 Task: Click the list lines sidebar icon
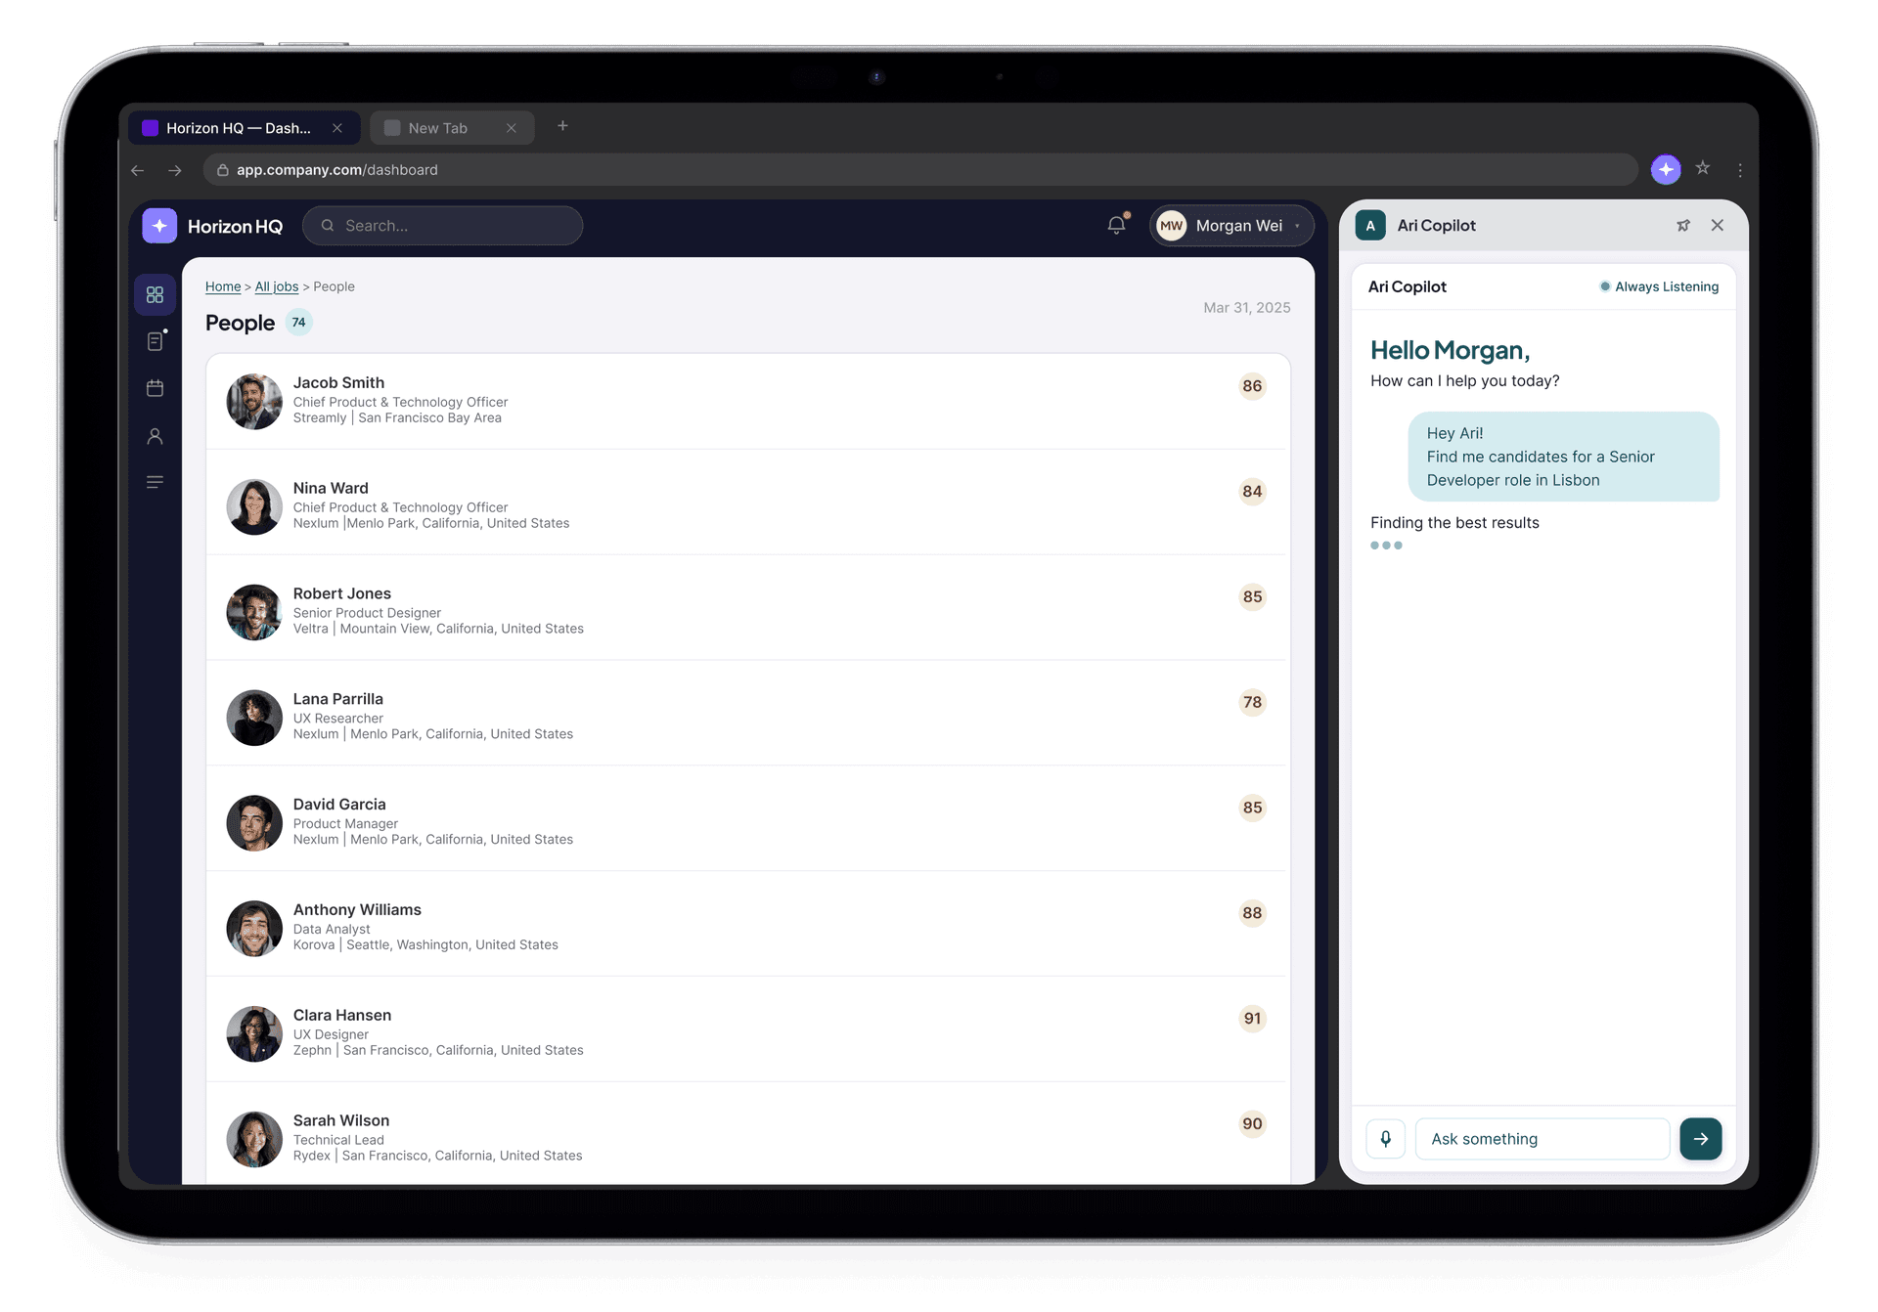coord(155,482)
